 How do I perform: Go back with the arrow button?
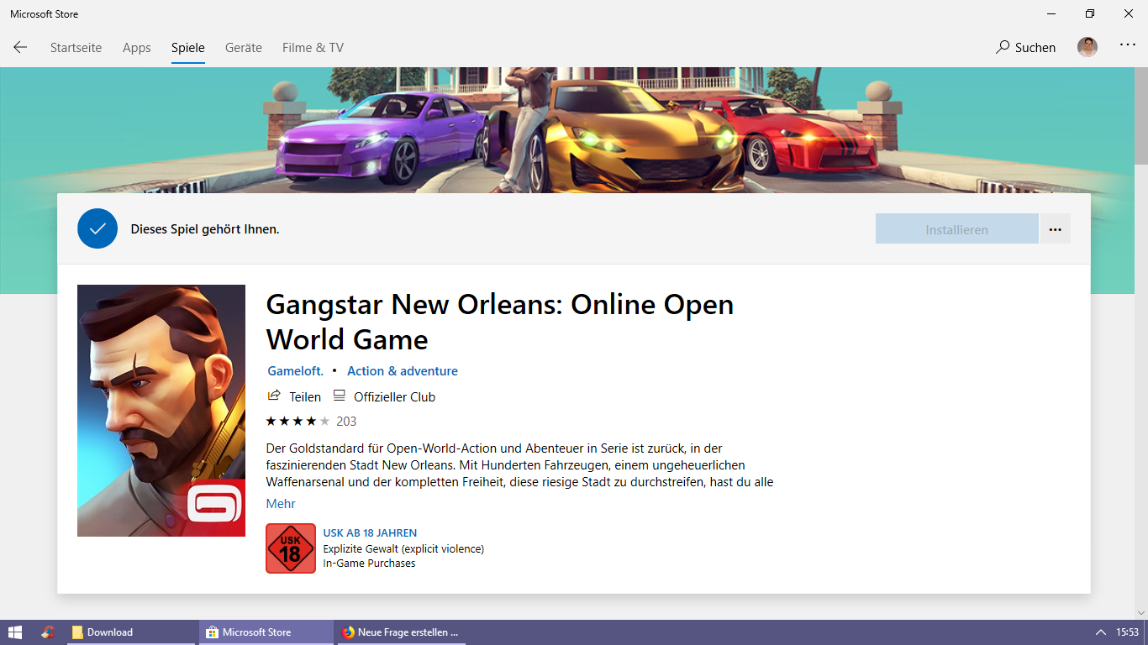point(20,47)
